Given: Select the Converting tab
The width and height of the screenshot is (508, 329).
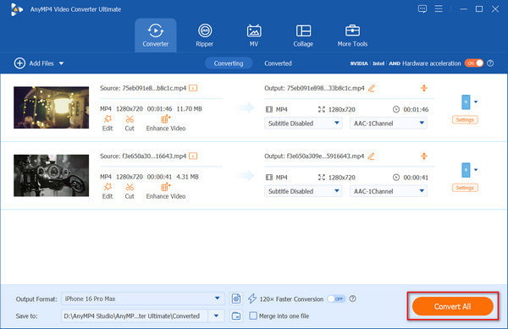Looking at the screenshot, I should tap(229, 63).
